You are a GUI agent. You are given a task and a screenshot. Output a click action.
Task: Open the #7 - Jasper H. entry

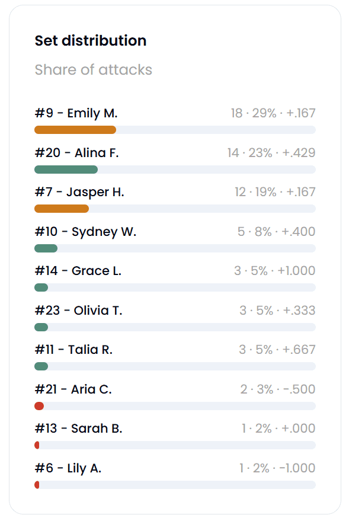[79, 192]
